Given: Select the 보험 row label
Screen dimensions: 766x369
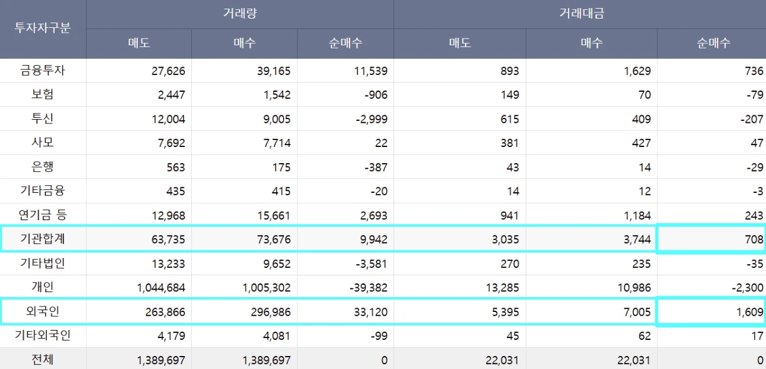Looking at the screenshot, I should point(43,95).
